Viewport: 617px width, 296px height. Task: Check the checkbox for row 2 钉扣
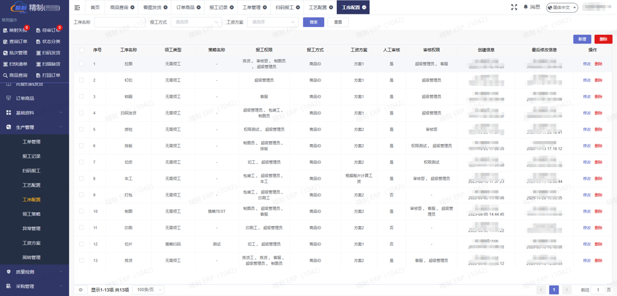pyautogui.click(x=81, y=80)
